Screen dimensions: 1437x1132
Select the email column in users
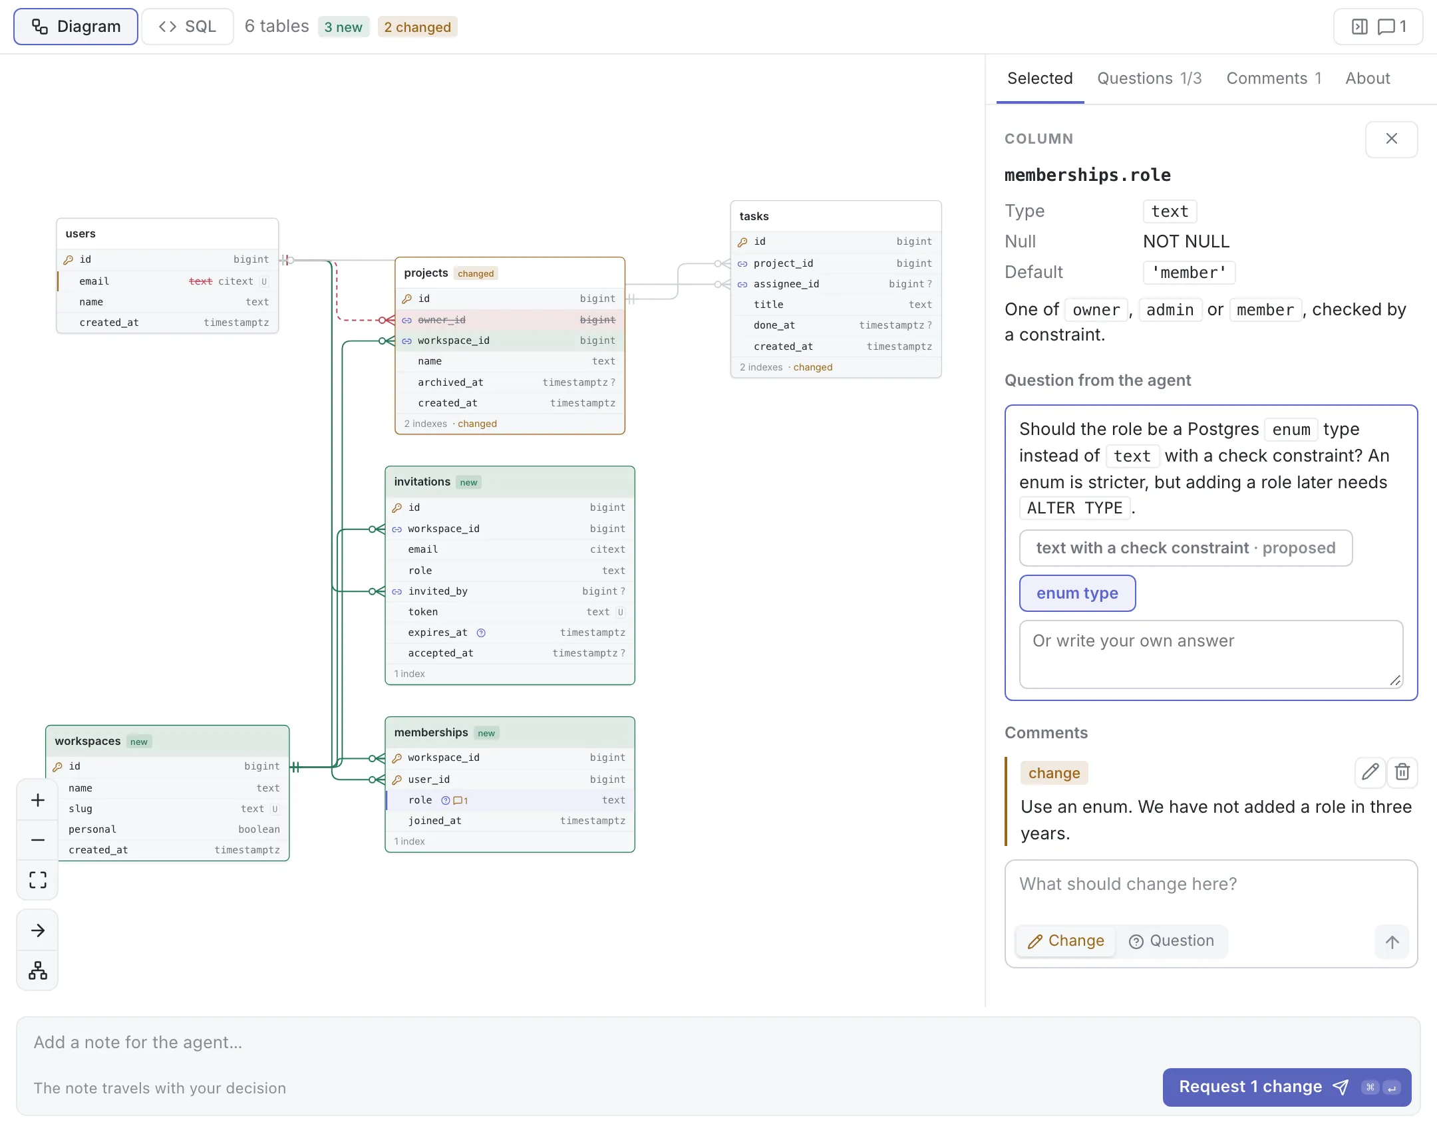(x=167, y=281)
